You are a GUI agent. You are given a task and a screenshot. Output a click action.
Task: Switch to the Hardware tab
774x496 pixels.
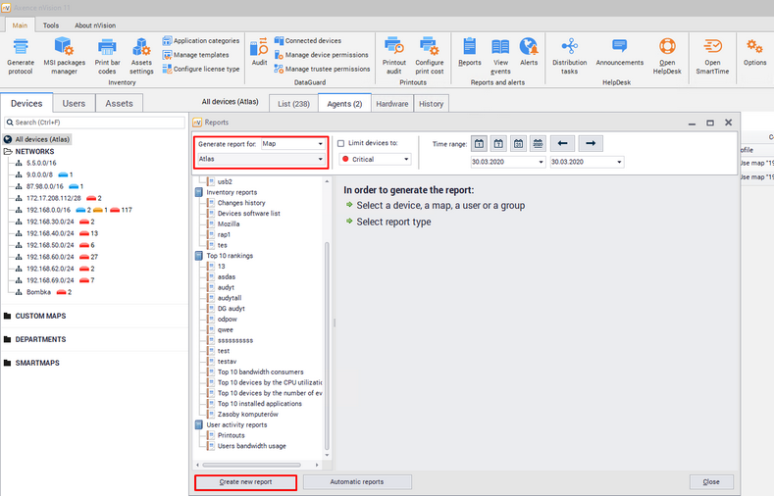point(392,103)
